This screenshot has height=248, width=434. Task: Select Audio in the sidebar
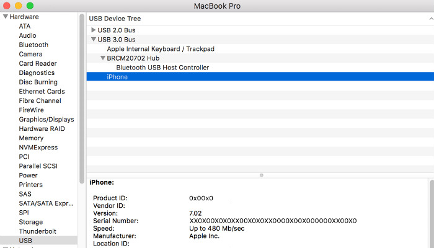27,35
